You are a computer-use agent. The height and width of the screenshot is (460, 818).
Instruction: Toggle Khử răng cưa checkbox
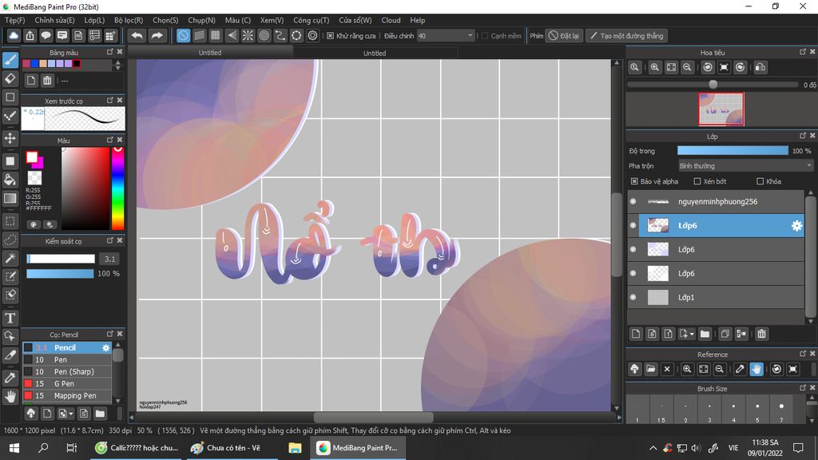click(x=330, y=35)
